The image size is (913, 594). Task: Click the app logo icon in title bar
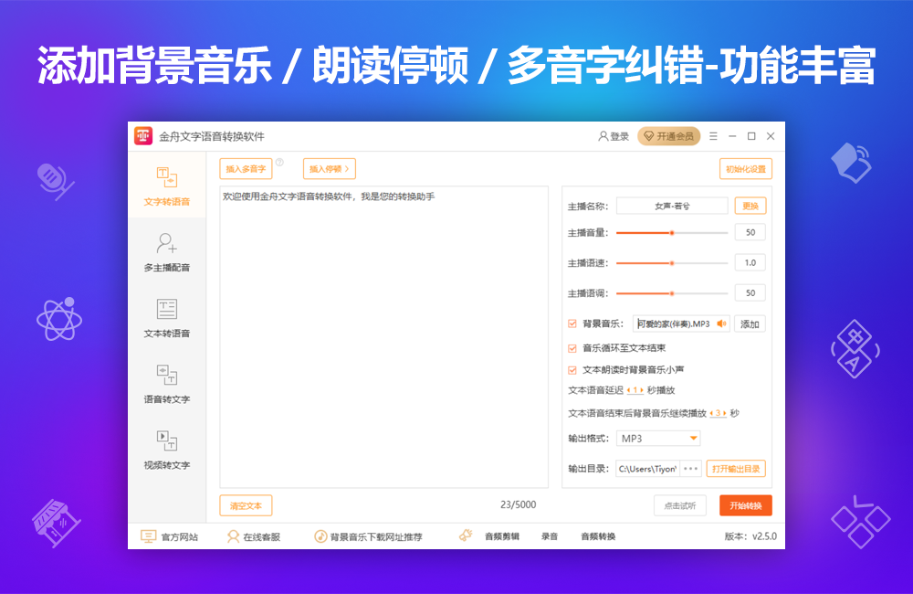point(143,136)
